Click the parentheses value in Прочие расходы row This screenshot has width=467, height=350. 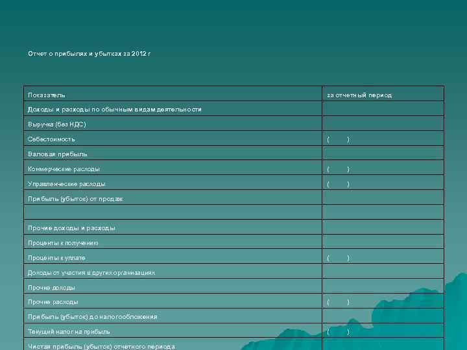click(x=339, y=303)
